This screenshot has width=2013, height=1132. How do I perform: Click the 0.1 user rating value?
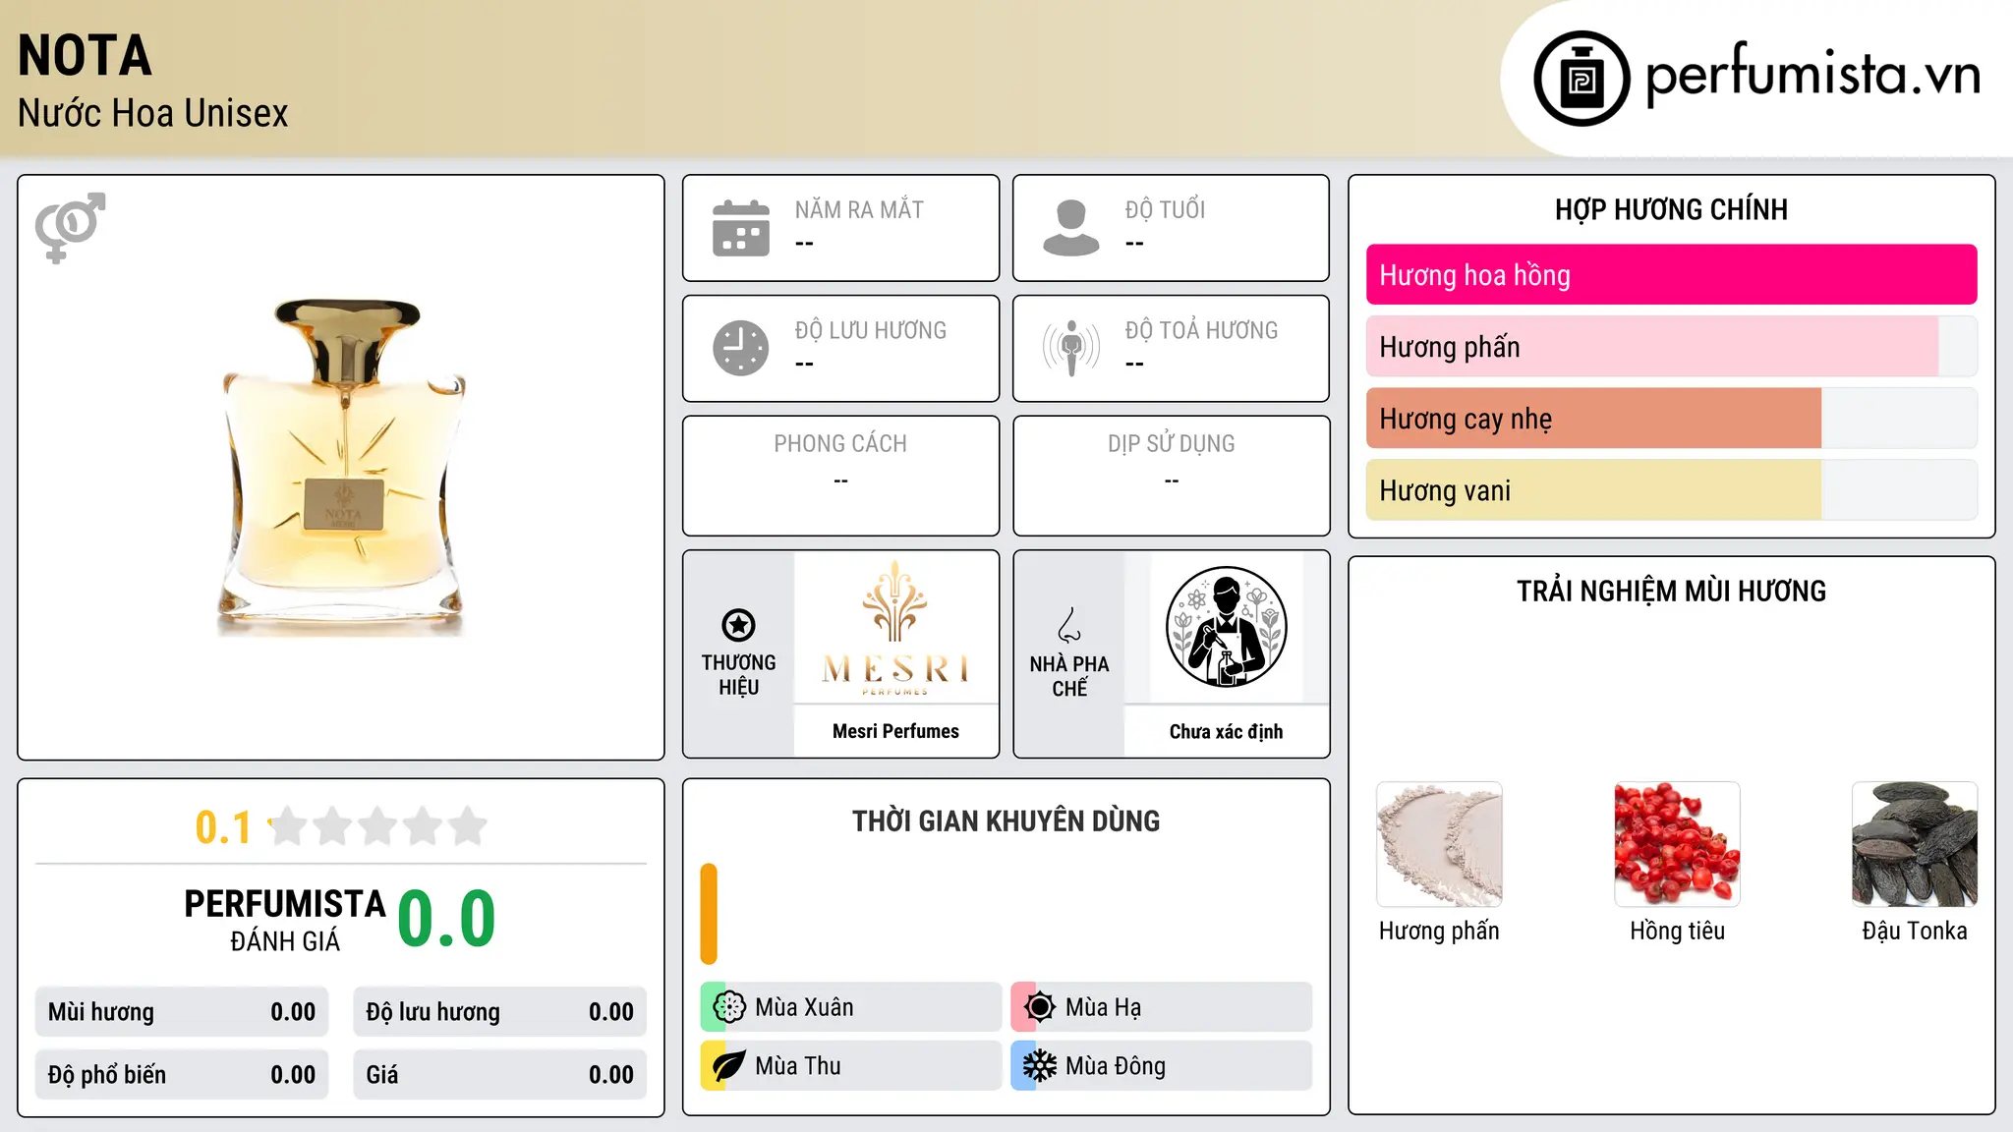point(223,827)
